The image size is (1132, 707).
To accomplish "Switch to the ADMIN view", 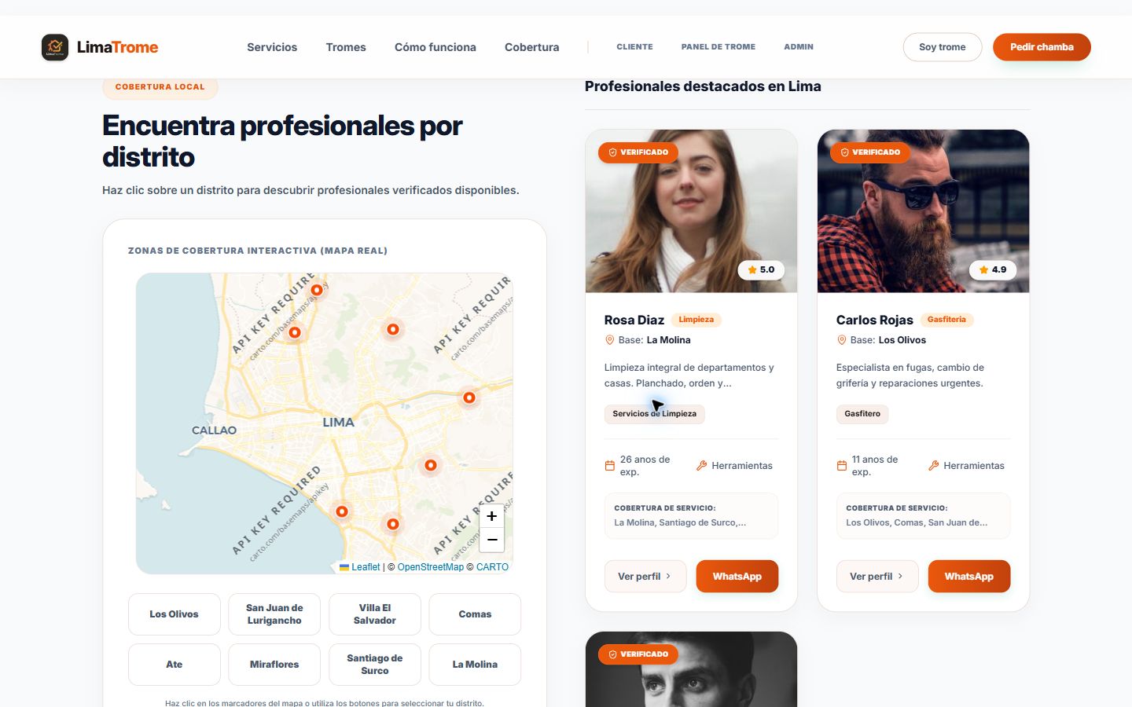I will tap(799, 47).
